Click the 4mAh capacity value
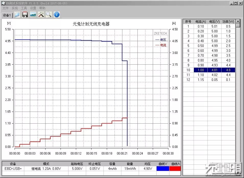 (112, 169)
